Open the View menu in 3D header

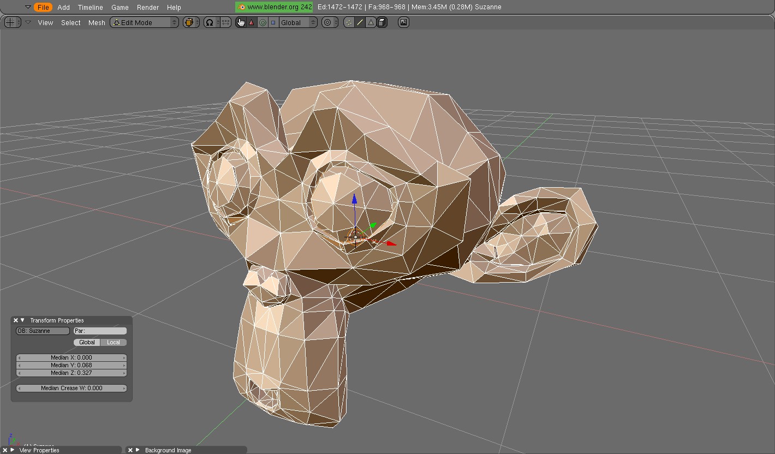click(45, 22)
